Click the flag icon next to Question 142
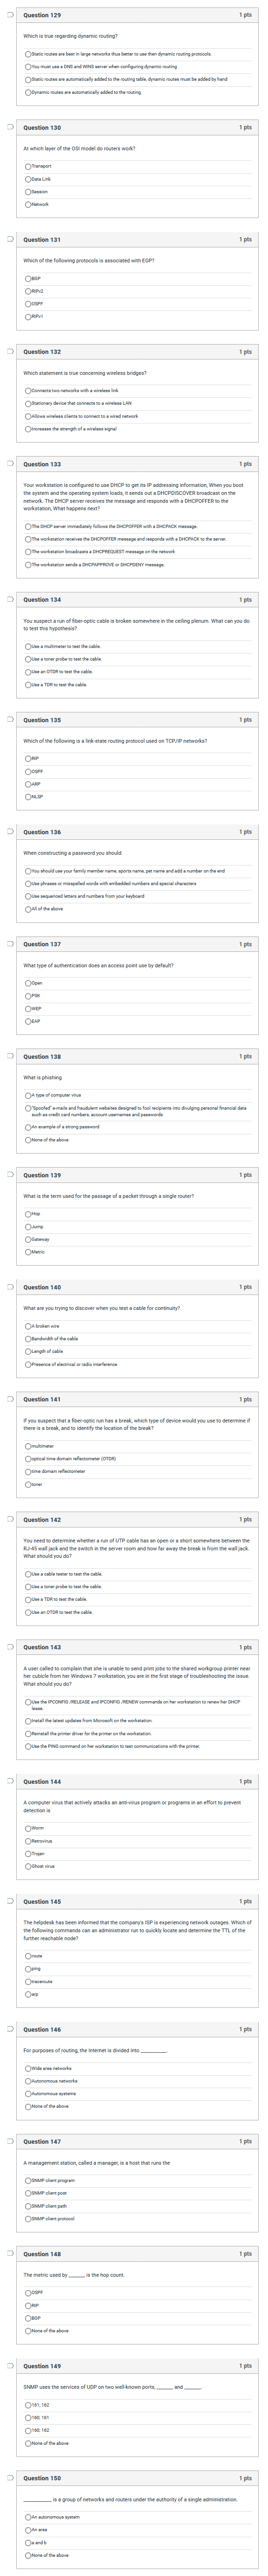The height and width of the screenshot is (2576, 268). 9,1518
